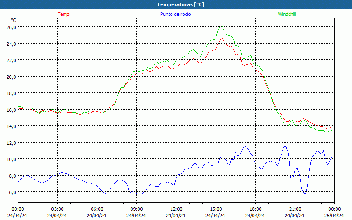Click the '06:00' time axis label
Image resolution: width=352 pixels, height=220 pixels.
point(97,209)
